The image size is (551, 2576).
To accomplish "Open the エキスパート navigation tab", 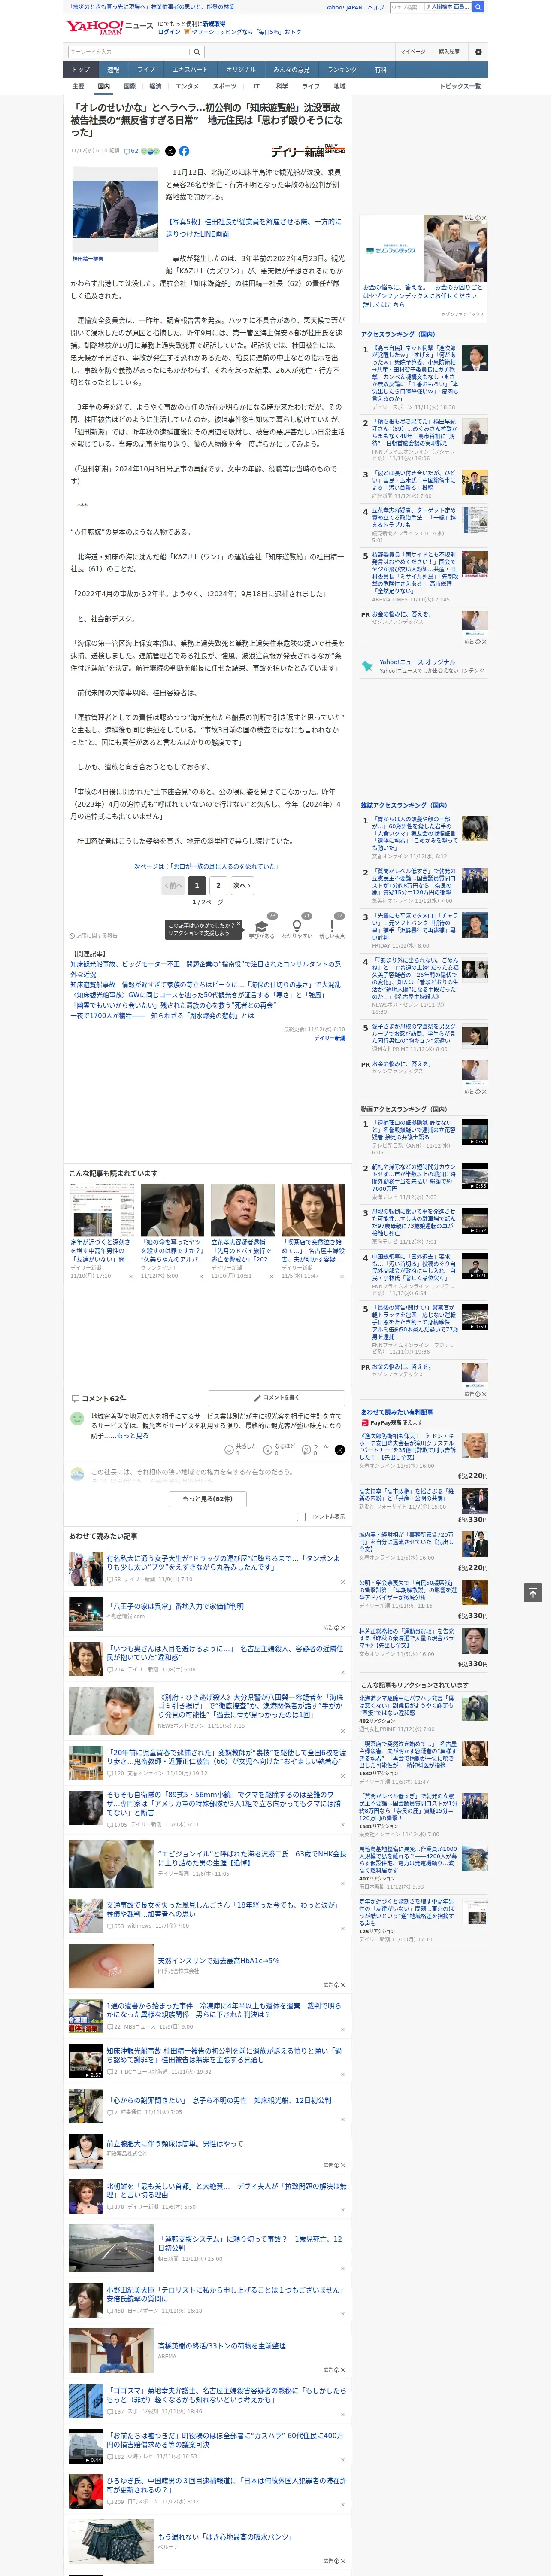I will (190, 70).
